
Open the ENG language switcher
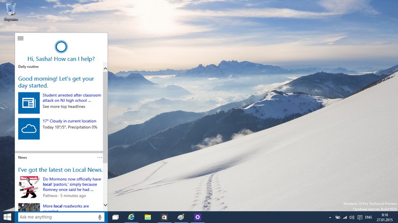click(x=368, y=217)
